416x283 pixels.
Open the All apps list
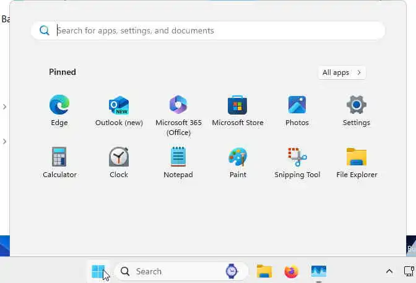click(x=342, y=72)
